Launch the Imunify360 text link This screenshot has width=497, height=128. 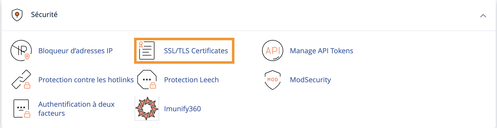(182, 109)
